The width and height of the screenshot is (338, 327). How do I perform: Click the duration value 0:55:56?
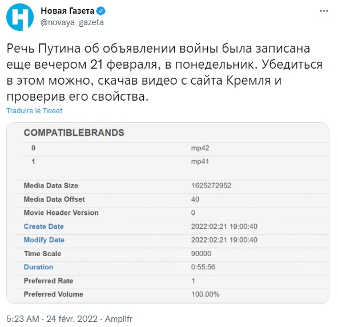tap(203, 267)
